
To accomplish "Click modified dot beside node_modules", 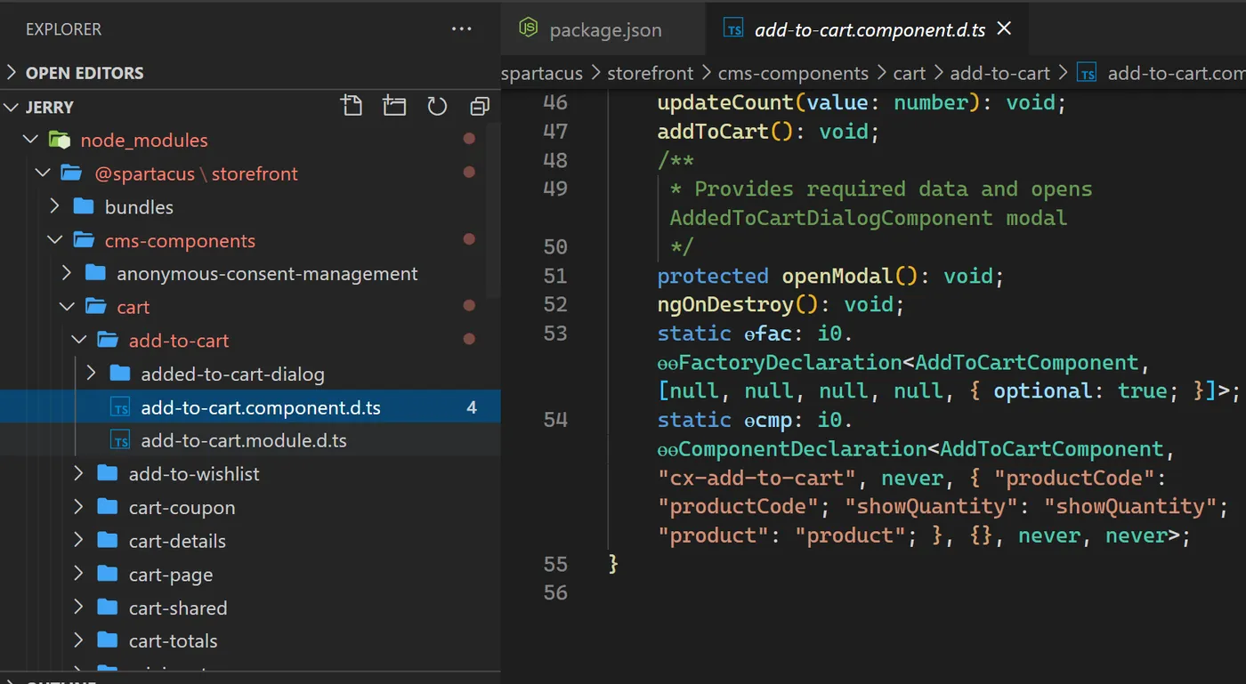I will coord(469,140).
